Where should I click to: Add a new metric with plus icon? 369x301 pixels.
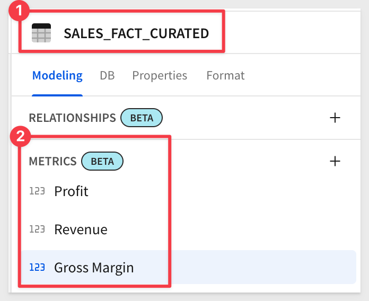335,161
